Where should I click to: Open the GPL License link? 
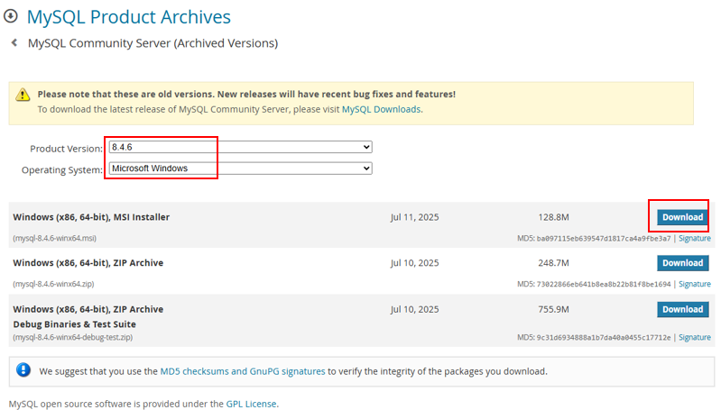[x=251, y=404]
